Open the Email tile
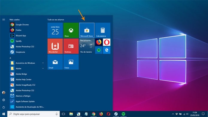The height and width of the screenshot is (117, 208). click(x=55, y=62)
